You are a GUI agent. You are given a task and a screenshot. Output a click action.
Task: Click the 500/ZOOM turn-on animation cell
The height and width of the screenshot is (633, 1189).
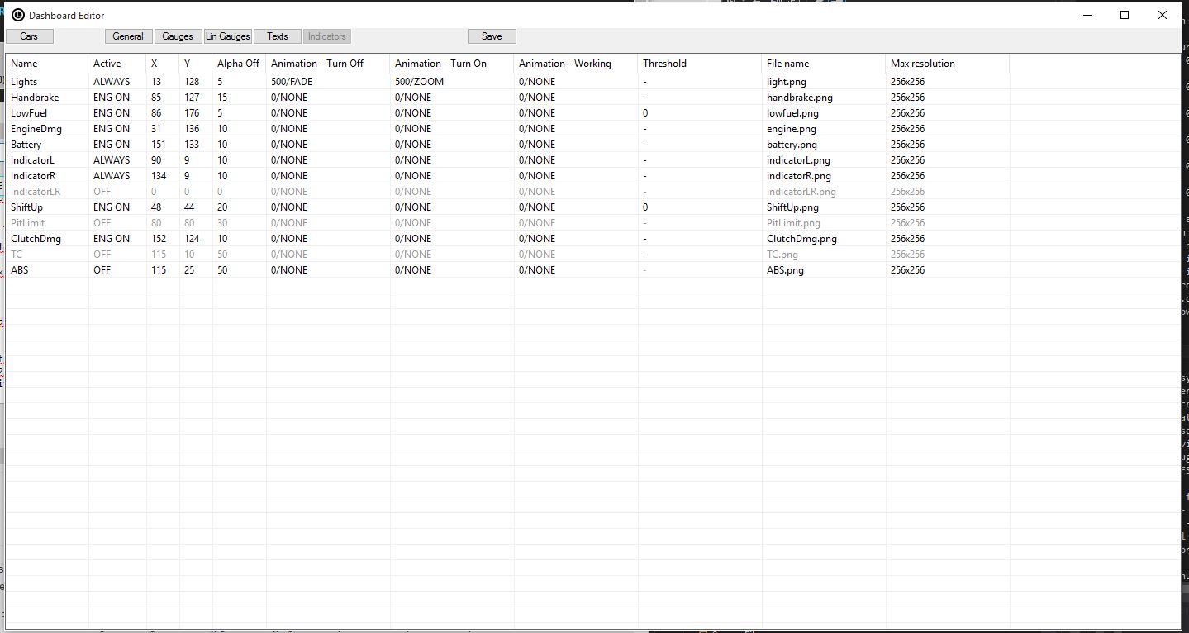click(x=418, y=82)
